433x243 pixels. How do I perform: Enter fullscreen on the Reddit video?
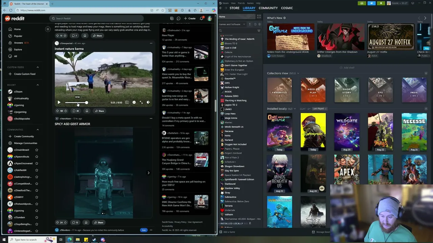coord(141,102)
